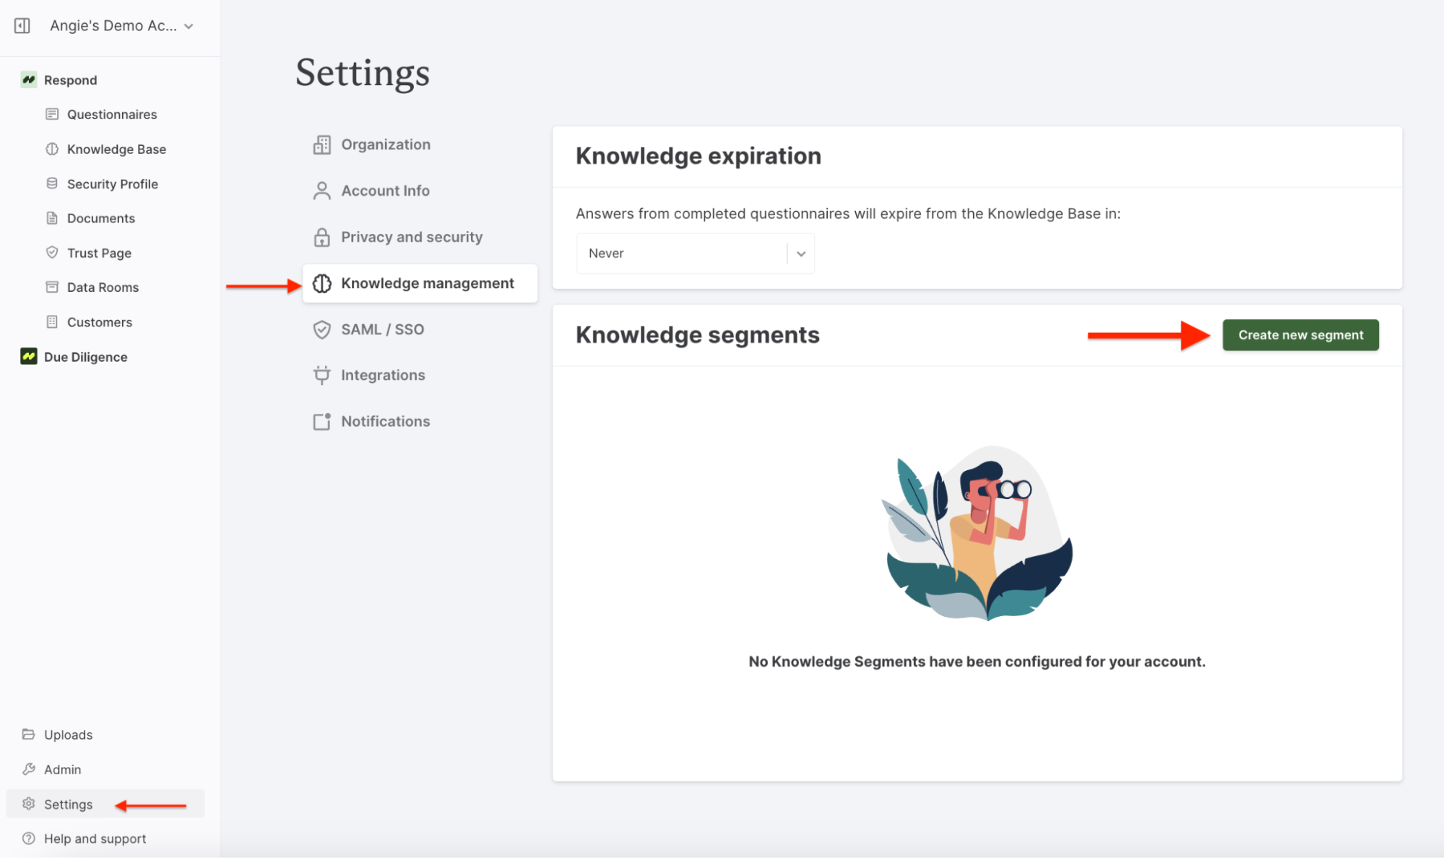1444x858 pixels.
Task: Click the Security Profile database icon
Action: point(52,183)
